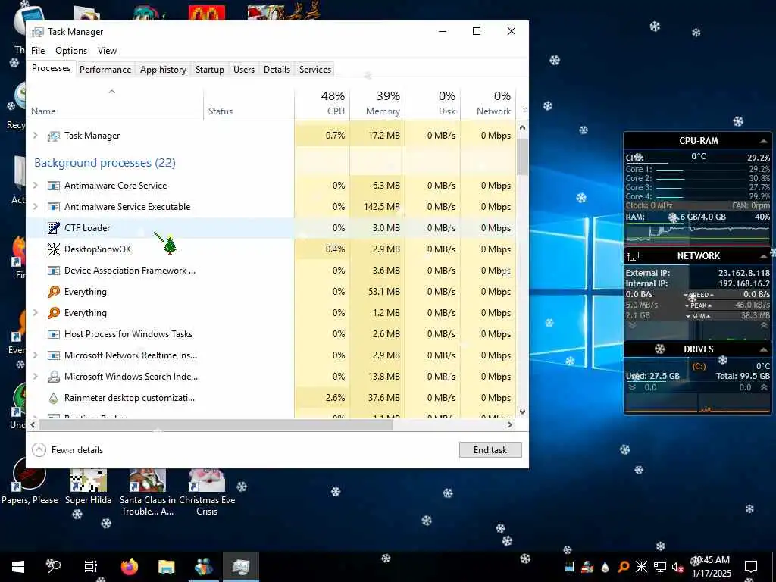Click the Rainmeter drop icon in system tray

tap(605, 567)
